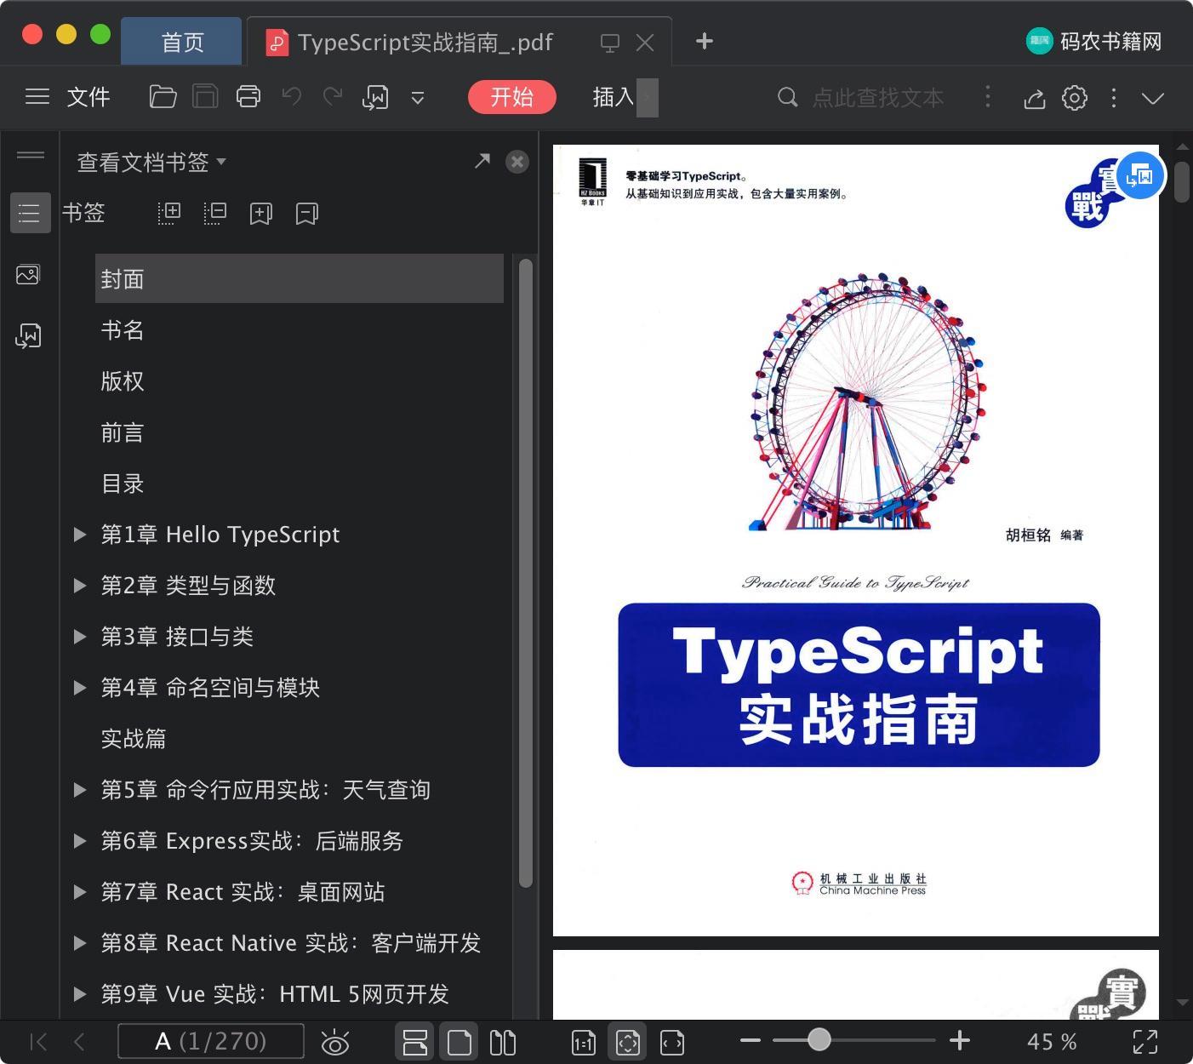The width and height of the screenshot is (1193, 1064).
Task: Open the settings gear icon
Action: point(1075,98)
